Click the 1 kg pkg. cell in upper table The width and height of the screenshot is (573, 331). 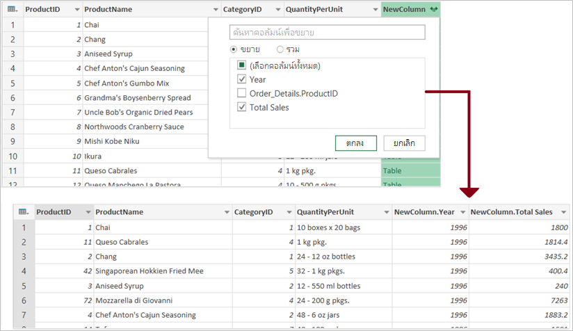point(332,170)
